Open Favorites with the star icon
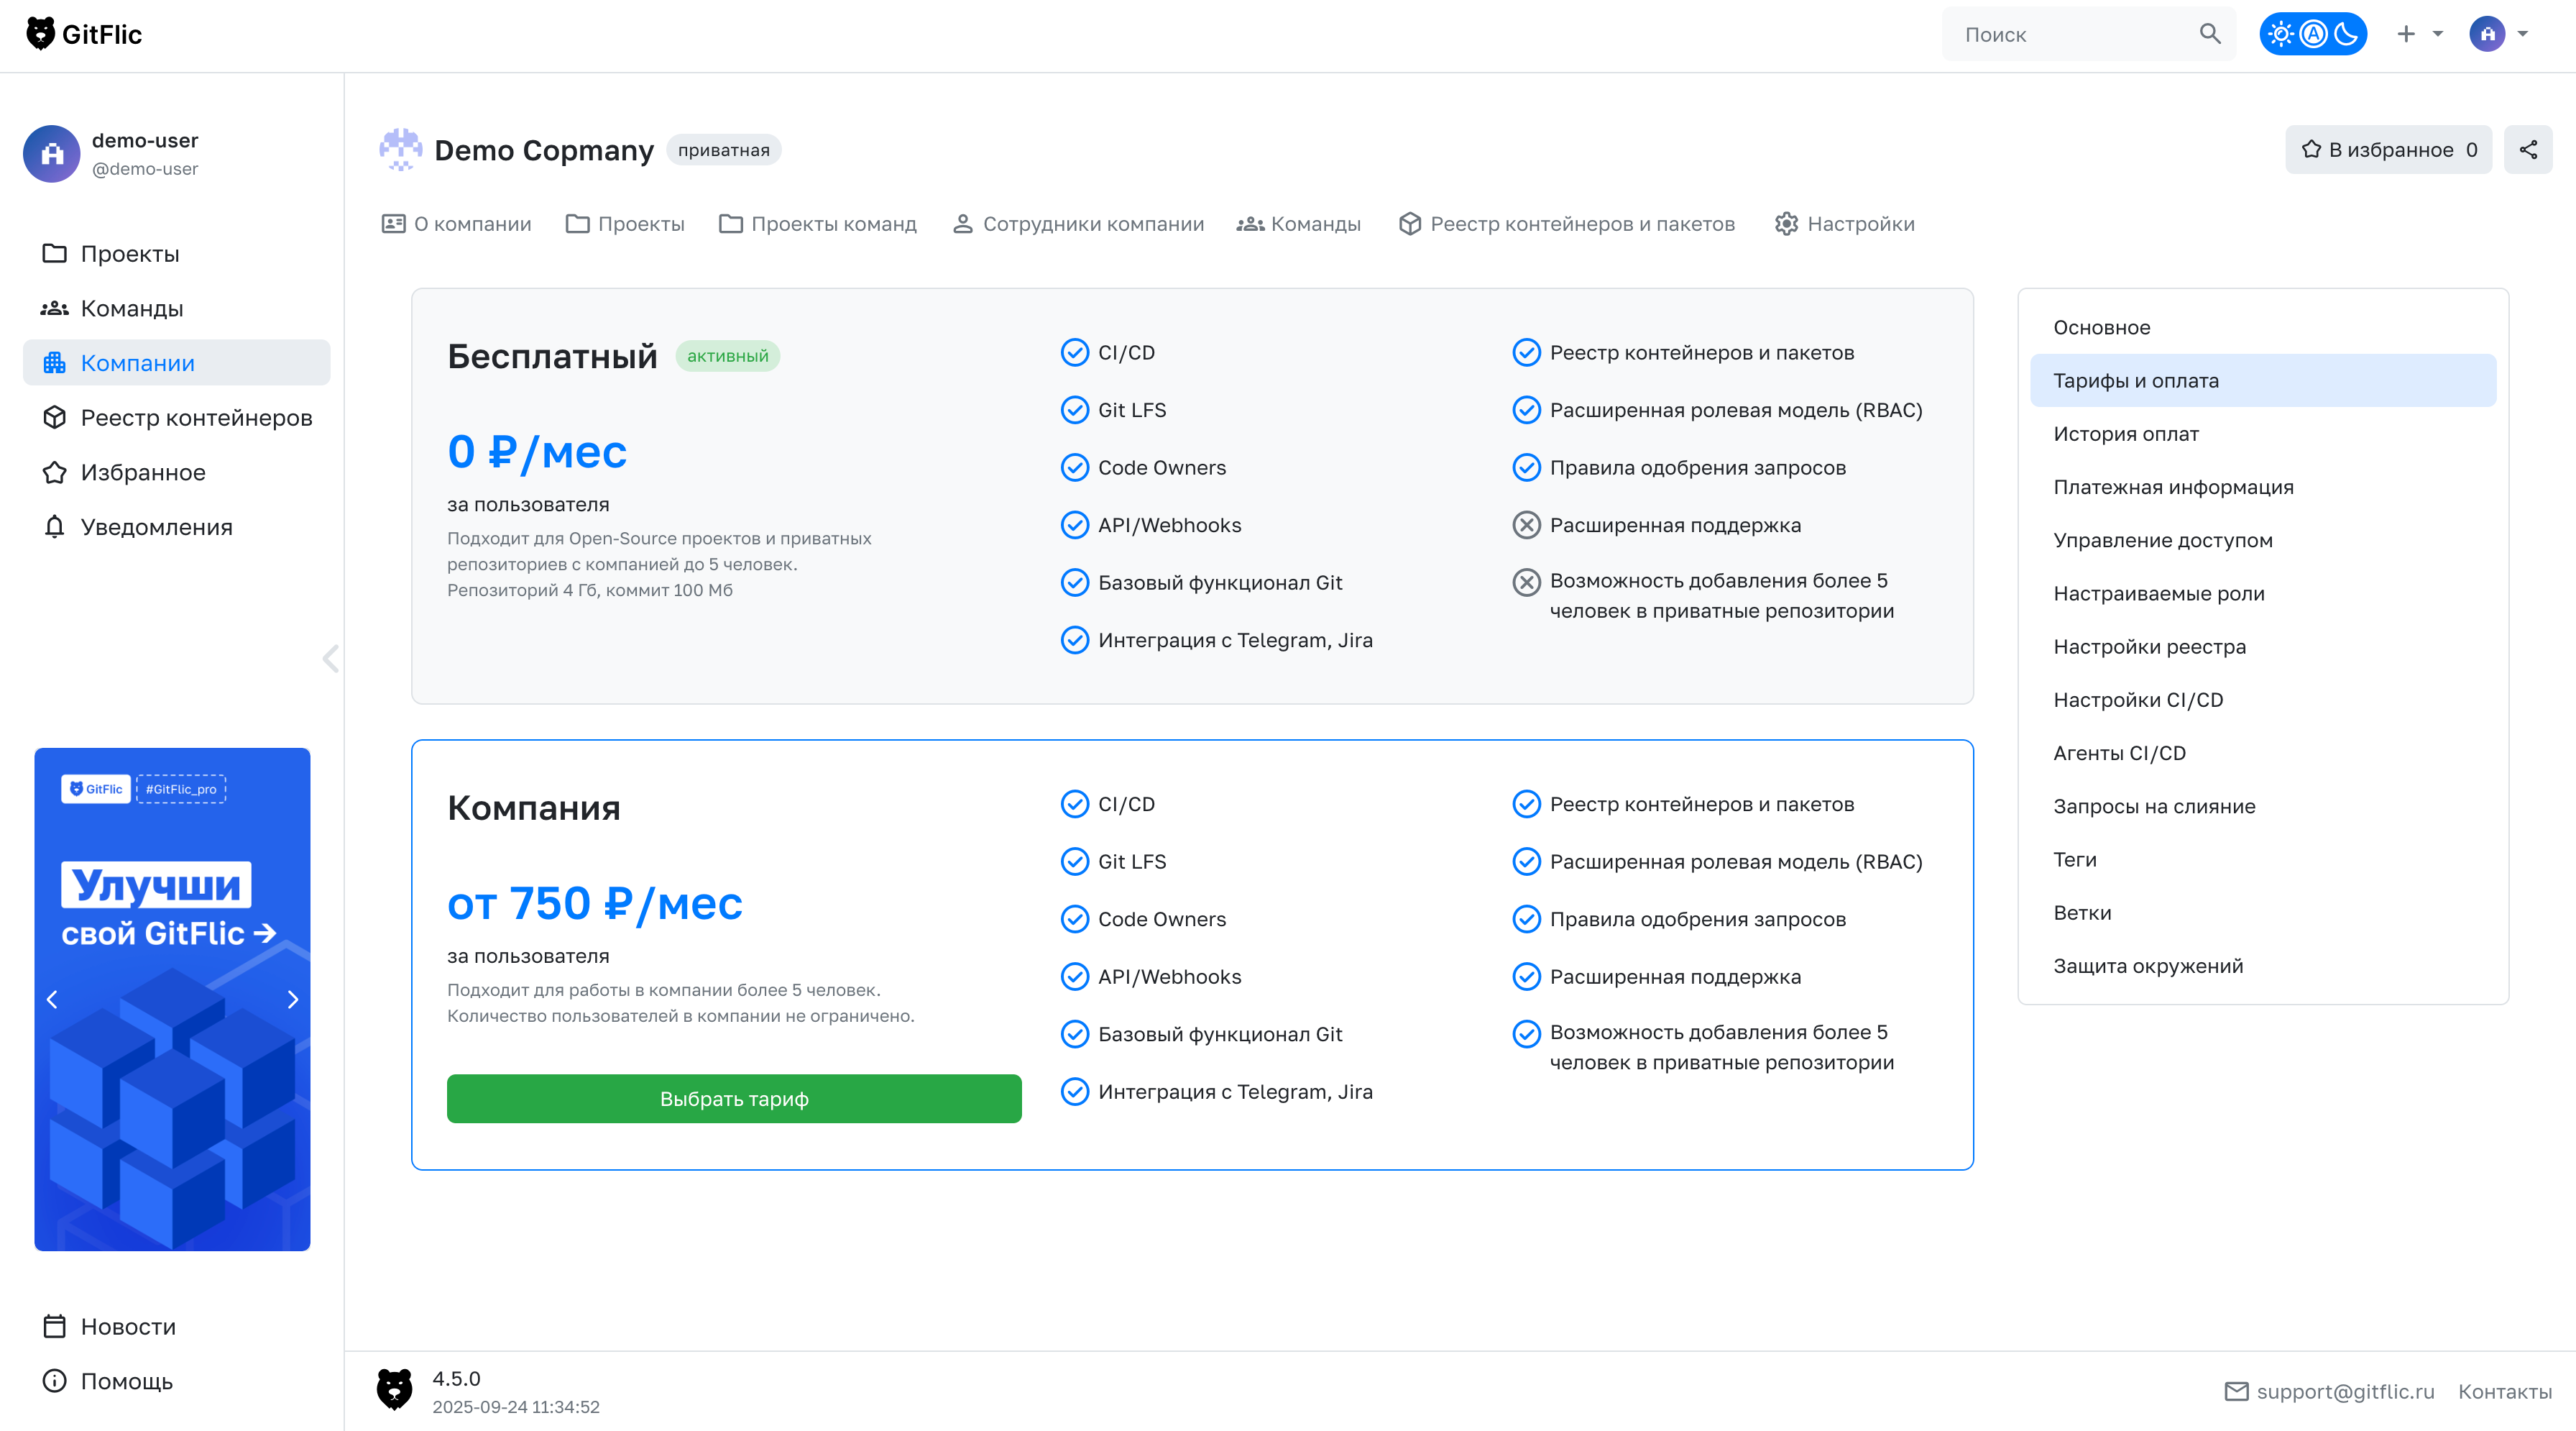The height and width of the screenshot is (1431, 2576). click(55, 472)
